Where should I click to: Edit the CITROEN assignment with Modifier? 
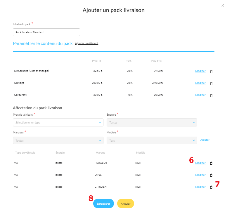(x=200, y=187)
